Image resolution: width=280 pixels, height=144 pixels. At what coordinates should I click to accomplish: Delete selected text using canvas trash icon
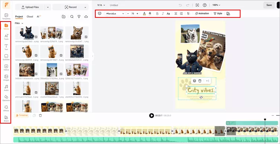pos(200,81)
